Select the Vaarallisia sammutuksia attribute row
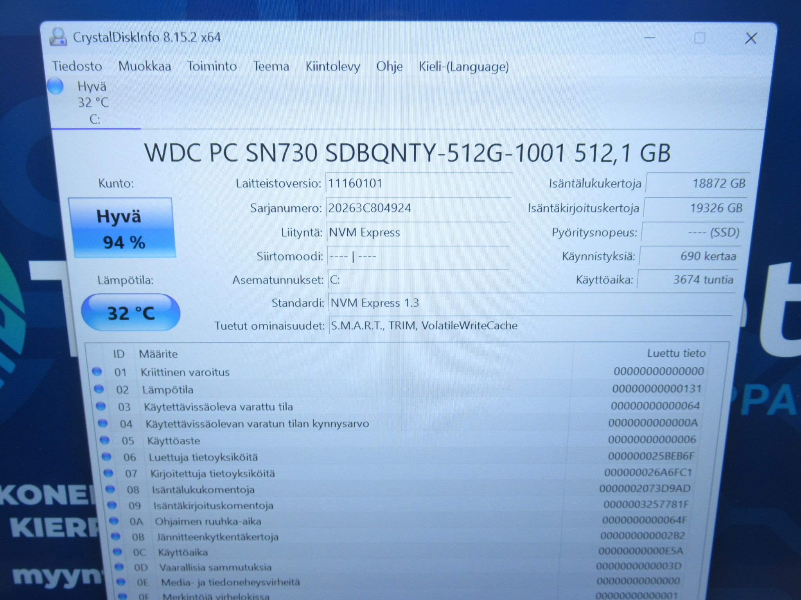801x600 pixels. pos(398,567)
